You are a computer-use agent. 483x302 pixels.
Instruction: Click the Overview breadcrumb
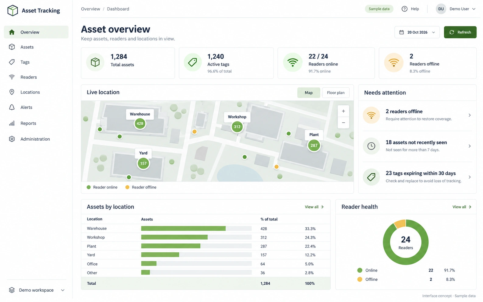(x=90, y=9)
